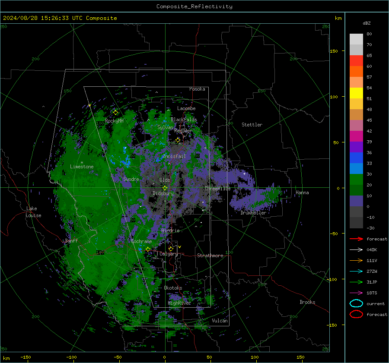389x363 pixels.
Task: Click the purple 36 dBZ swatch
Action: pyautogui.click(x=356, y=147)
